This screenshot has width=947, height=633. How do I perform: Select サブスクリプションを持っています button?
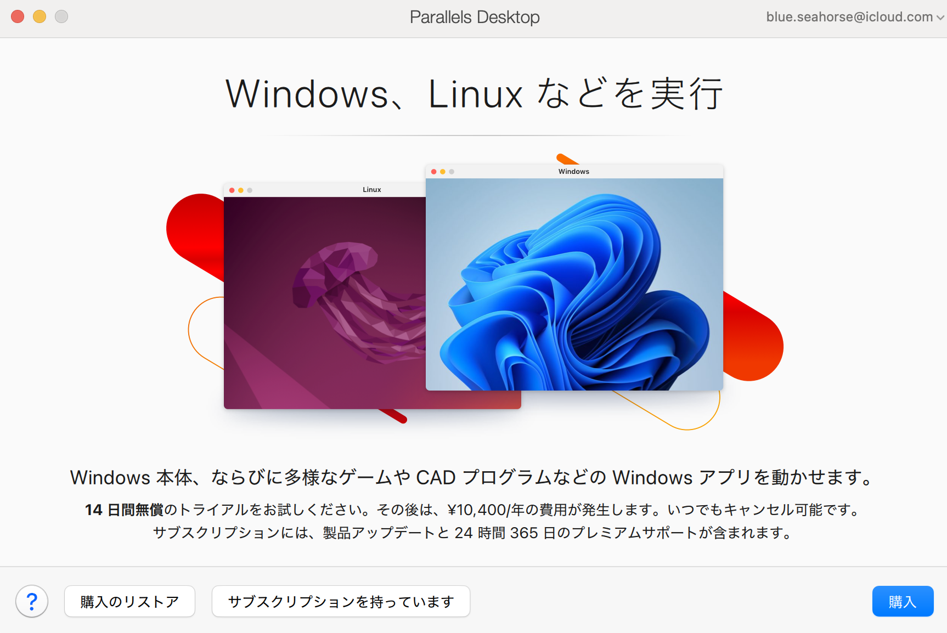(x=341, y=601)
